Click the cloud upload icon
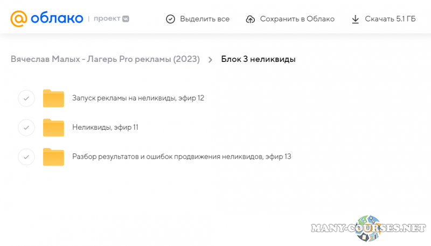Viewport: 431px width, 246px height. [250, 19]
